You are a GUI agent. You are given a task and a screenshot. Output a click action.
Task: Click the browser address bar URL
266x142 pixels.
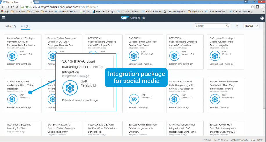61,7
